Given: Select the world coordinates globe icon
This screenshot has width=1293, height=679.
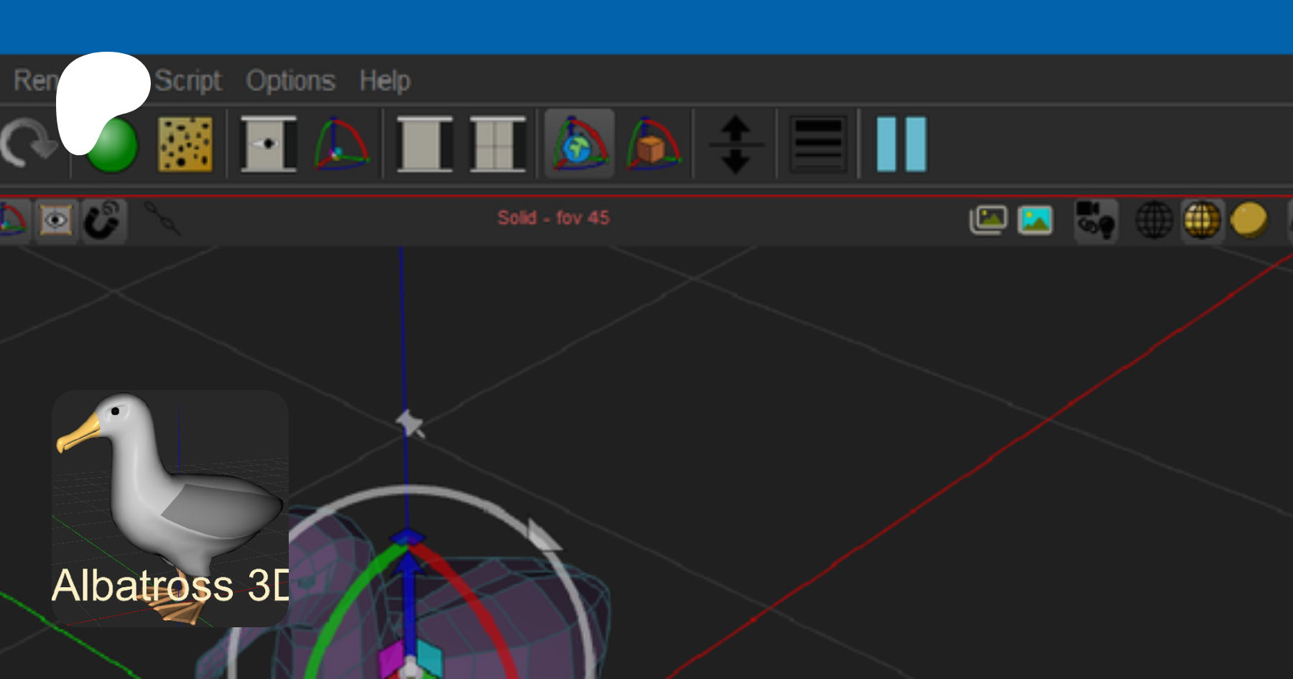Looking at the screenshot, I should [x=579, y=144].
